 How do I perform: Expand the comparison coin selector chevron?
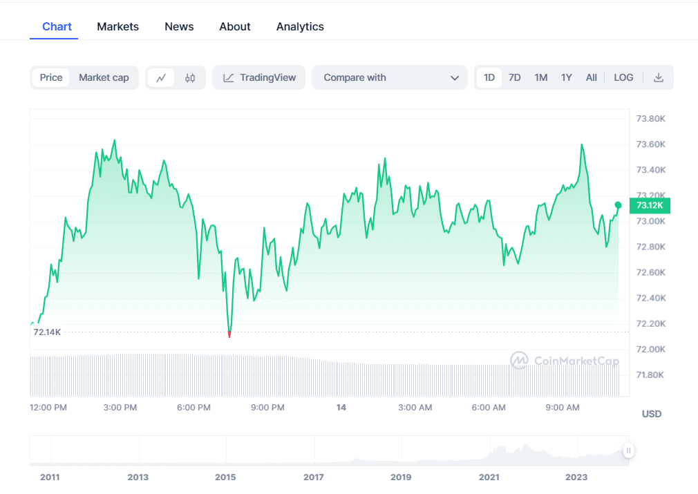455,78
